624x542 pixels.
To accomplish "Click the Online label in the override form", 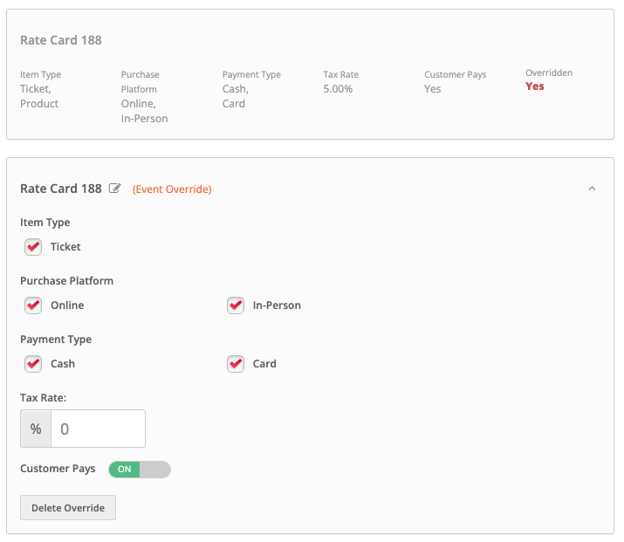I will point(67,305).
